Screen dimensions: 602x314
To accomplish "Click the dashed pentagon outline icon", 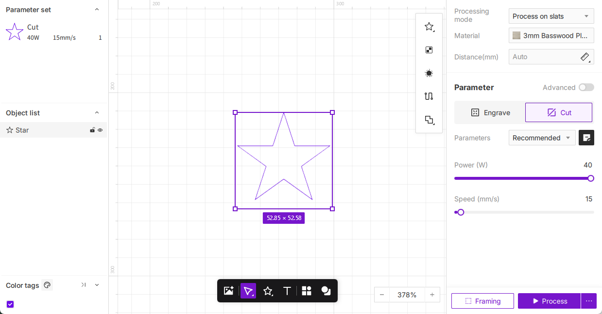I will point(429,73).
